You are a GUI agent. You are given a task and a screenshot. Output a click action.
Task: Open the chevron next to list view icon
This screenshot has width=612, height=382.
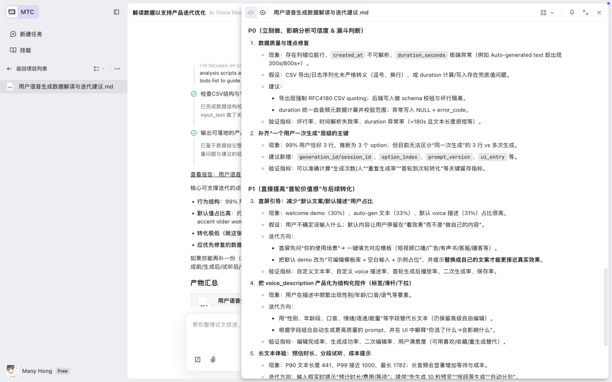pos(104,68)
